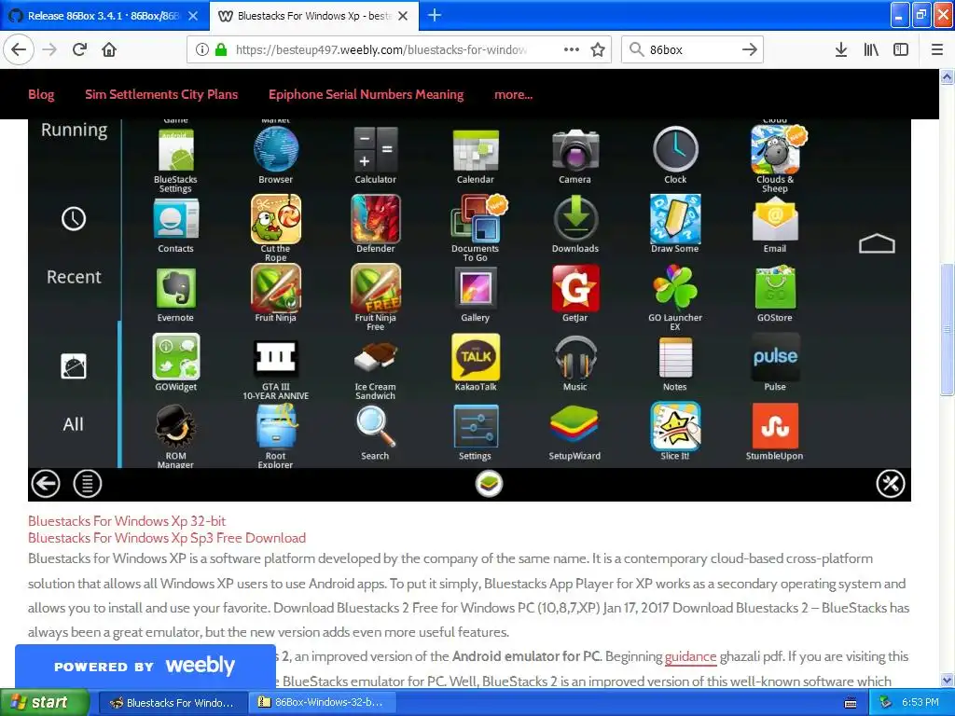Launch the Defender game icon
Viewport: 955px width, 716px height.
point(376,219)
